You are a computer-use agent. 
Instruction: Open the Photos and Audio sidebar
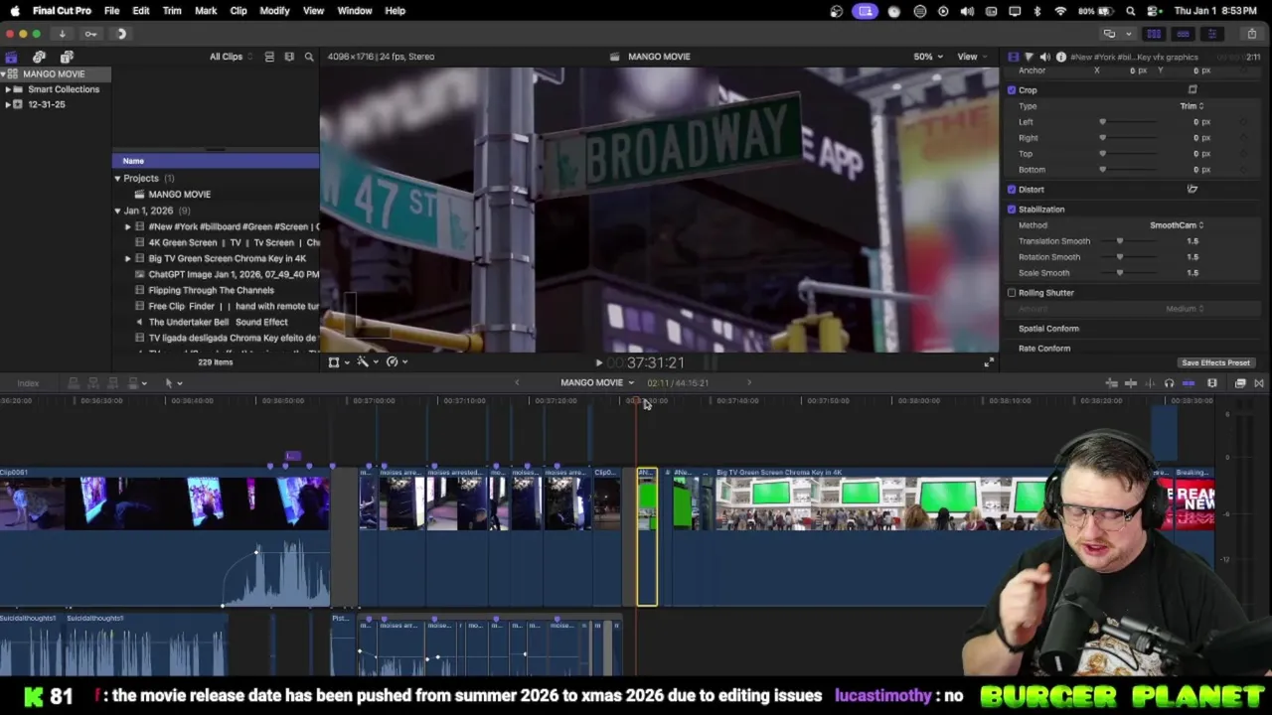coord(39,57)
